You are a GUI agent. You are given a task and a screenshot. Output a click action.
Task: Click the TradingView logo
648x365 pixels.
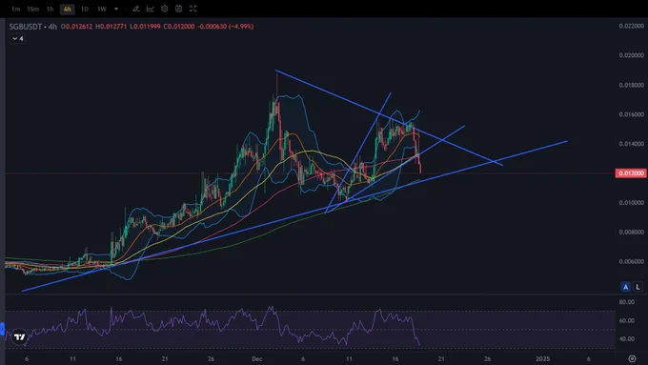tap(19, 337)
